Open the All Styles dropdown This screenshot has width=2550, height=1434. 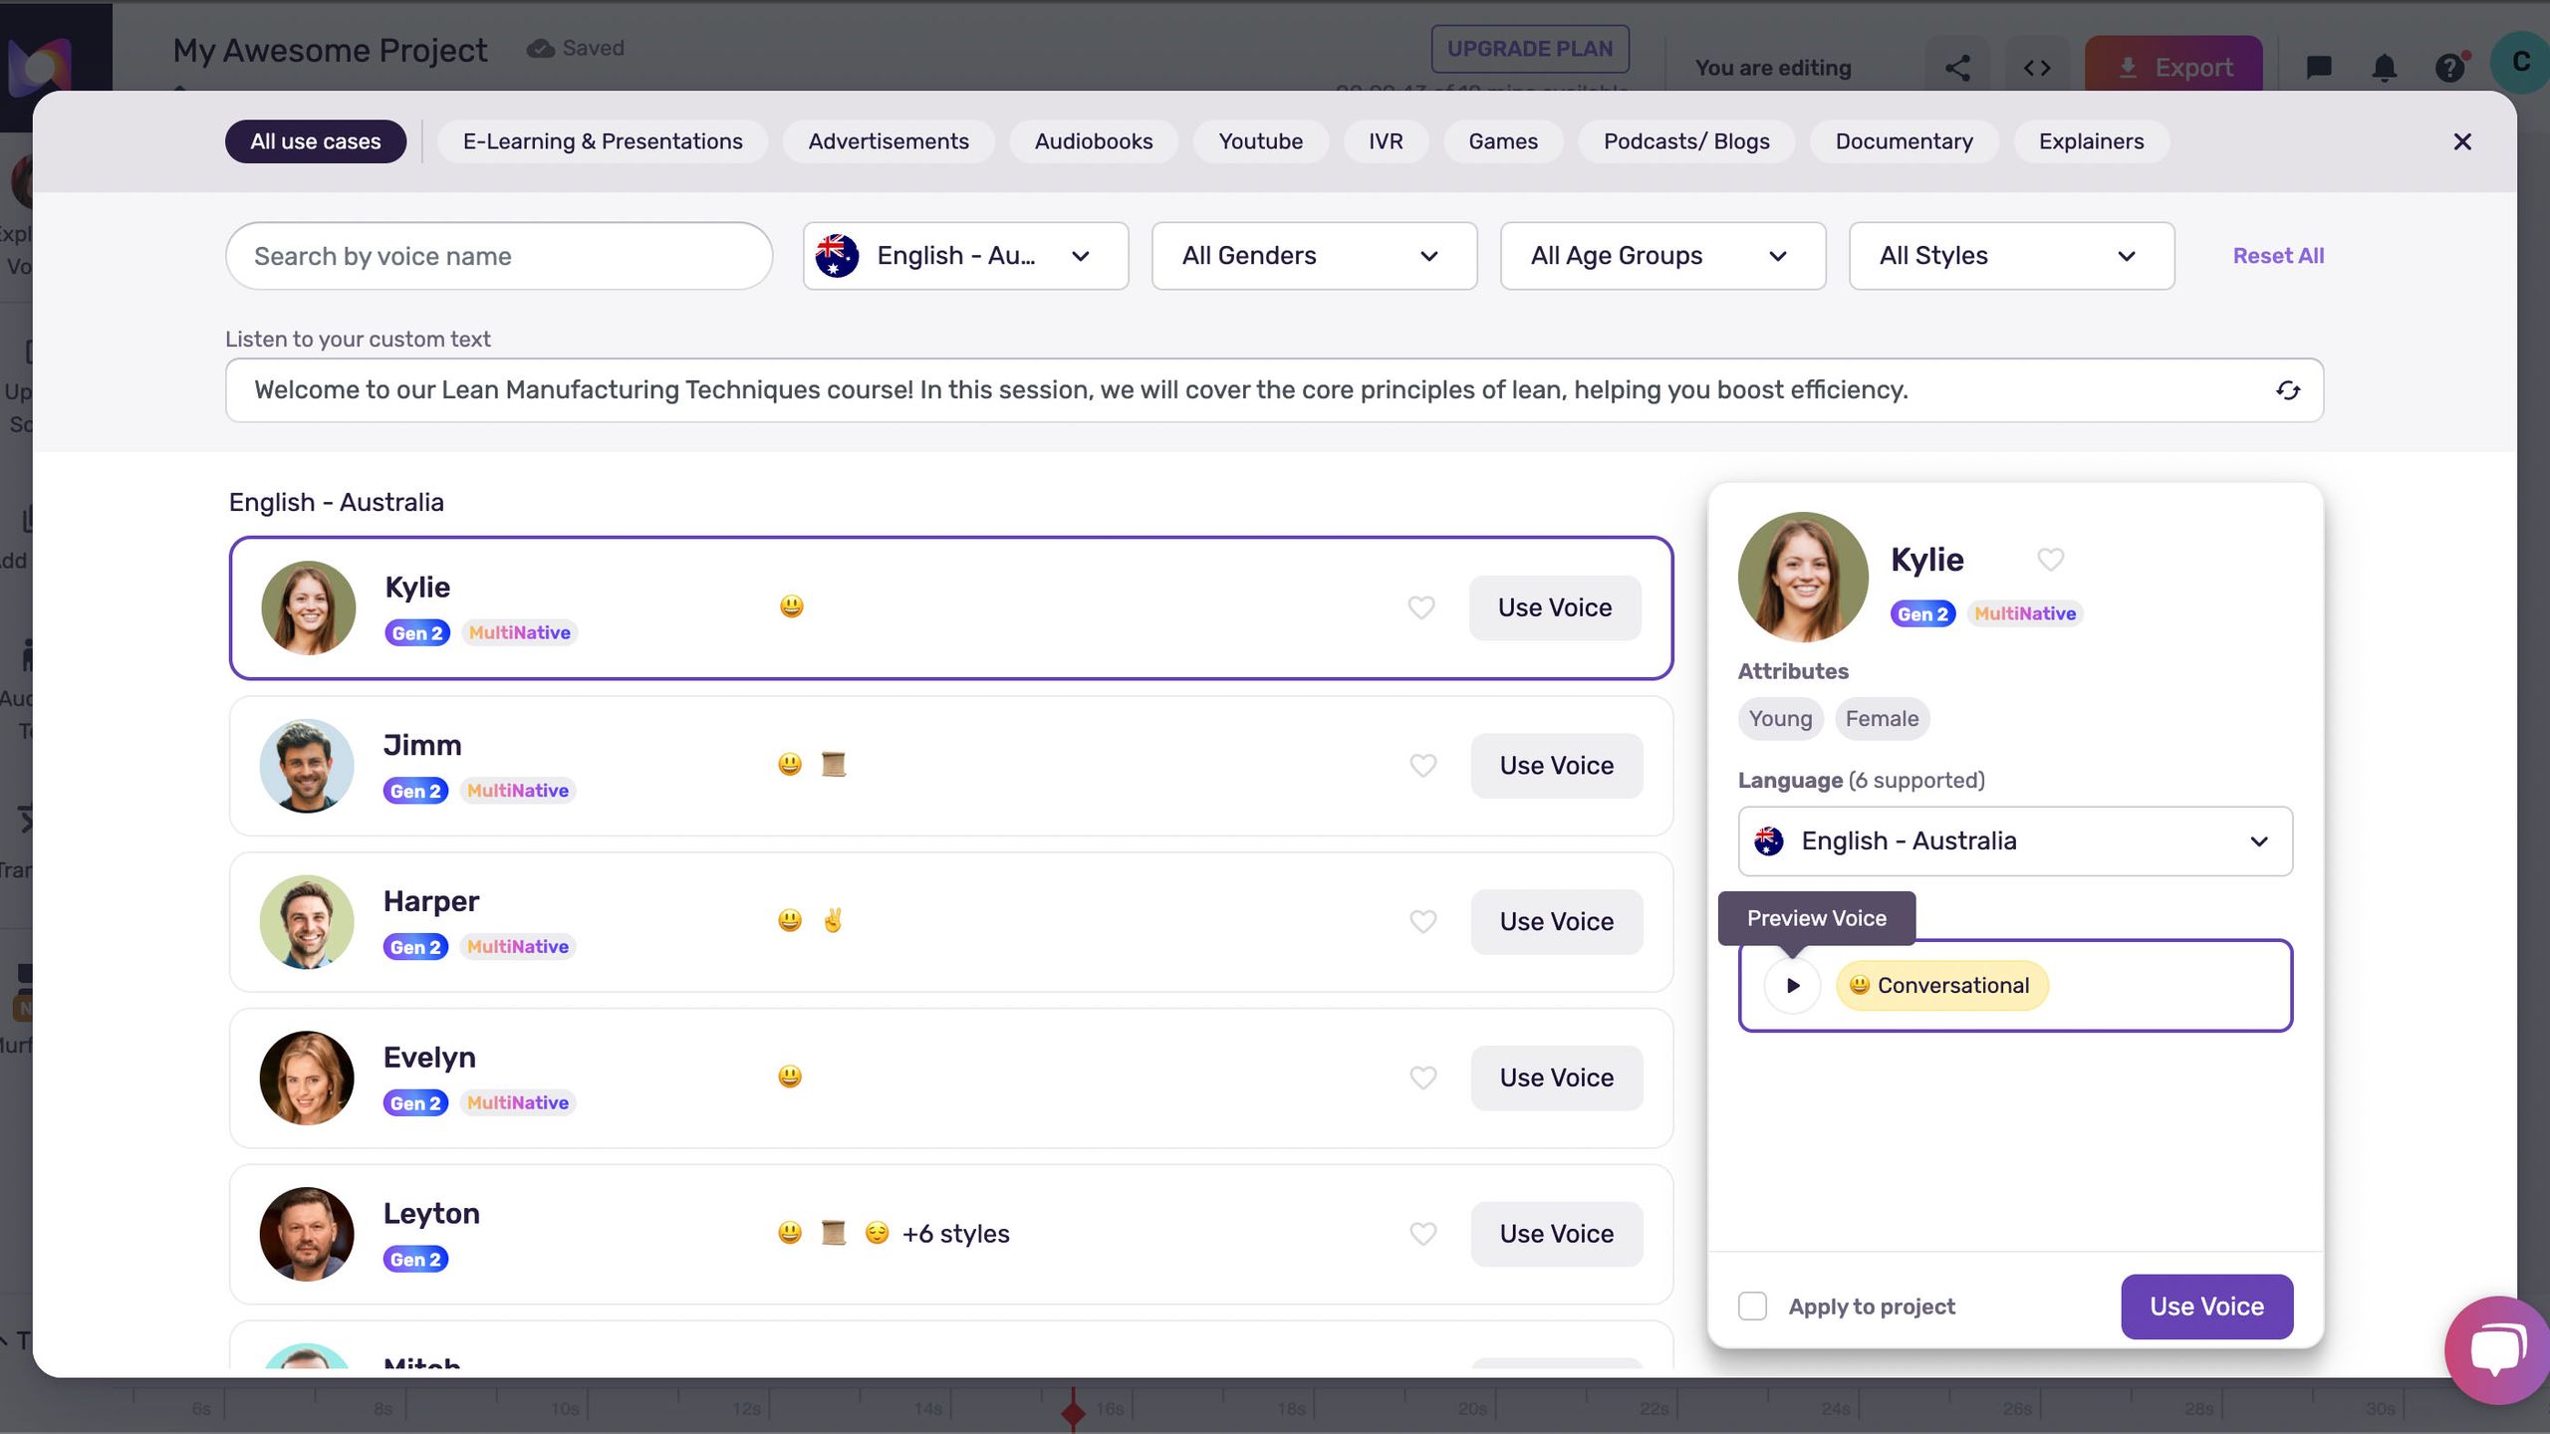pyautogui.click(x=2011, y=256)
